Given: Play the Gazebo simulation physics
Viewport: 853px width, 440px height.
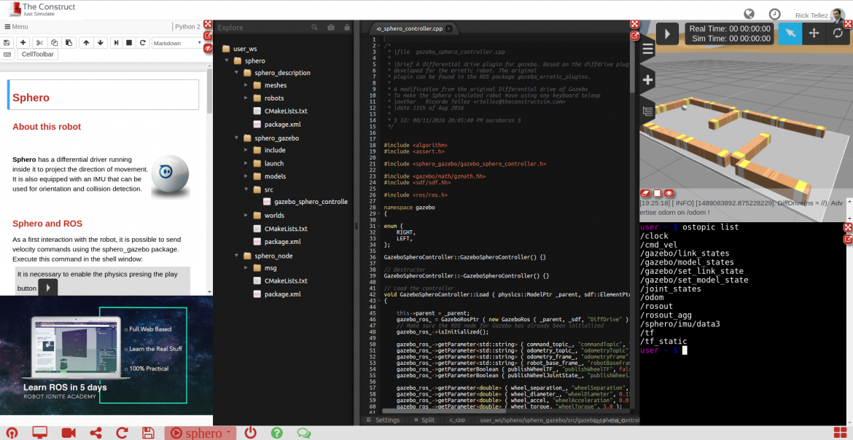Looking at the screenshot, I should (x=667, y=34).
